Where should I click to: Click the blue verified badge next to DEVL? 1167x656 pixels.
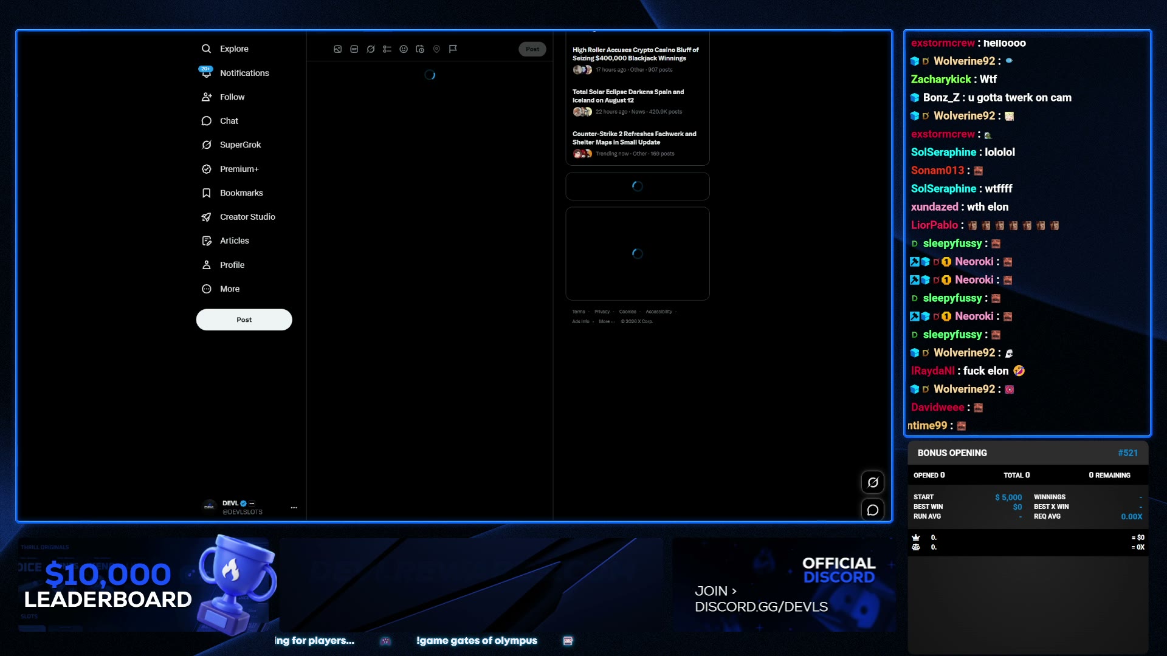[243, 503]
